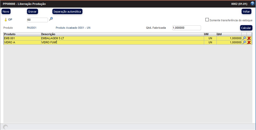
Task: Open details magnifier for EMB.001 row
Action: coord(244,38)
